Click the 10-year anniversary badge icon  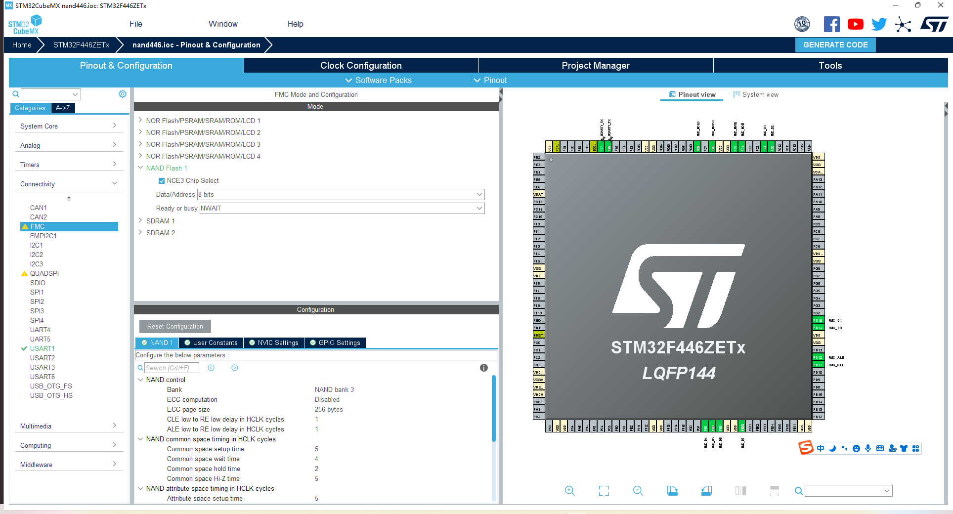coord(802,24)
